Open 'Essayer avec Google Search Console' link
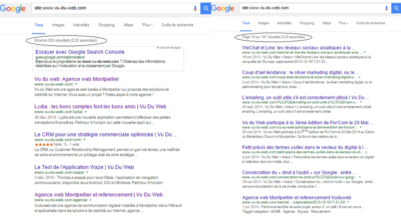 [x=80, y=52]
